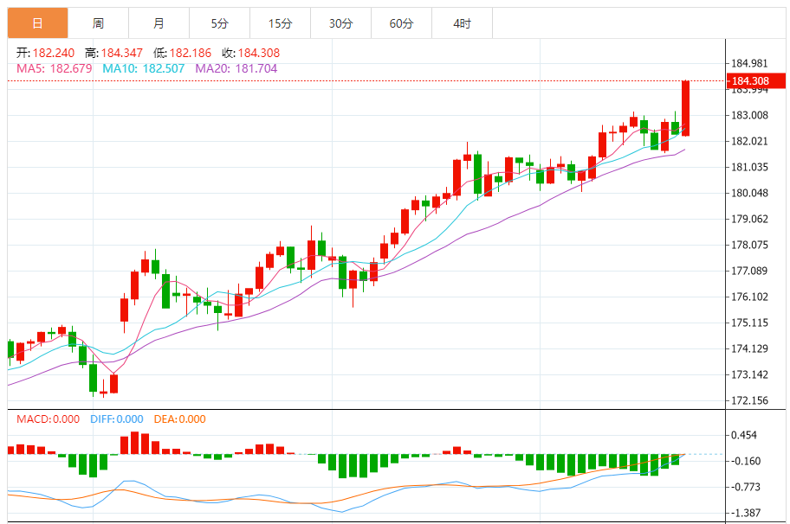Click the 184.981 price axis label

click(750, 64)
